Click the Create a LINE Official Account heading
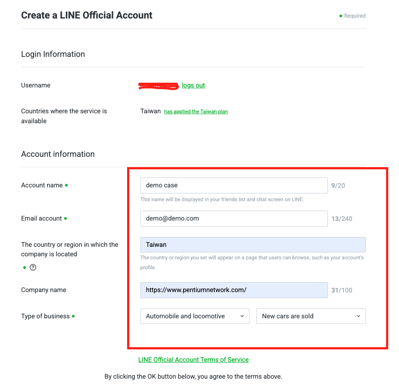This screenshot has height=389, width=399. pos(87,16)
